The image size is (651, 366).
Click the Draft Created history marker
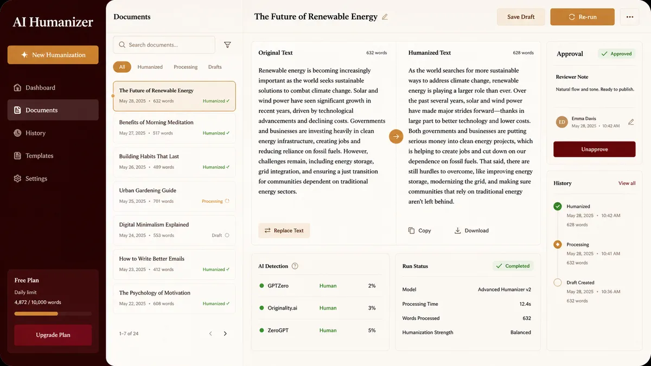tap(557, 282)
